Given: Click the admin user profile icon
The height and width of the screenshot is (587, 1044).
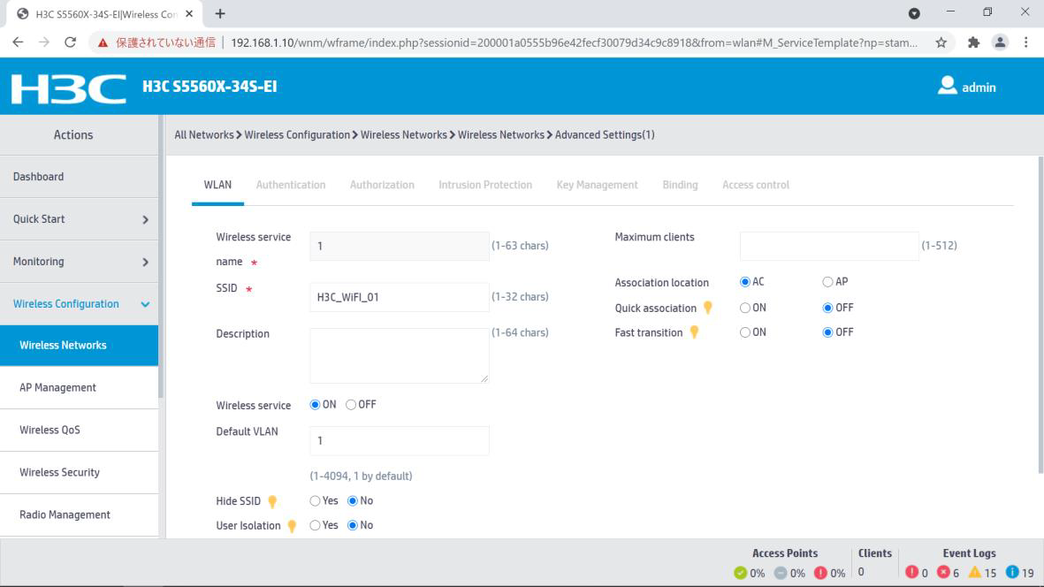Looking at the screenshot, I should click(x=947, y=86).
